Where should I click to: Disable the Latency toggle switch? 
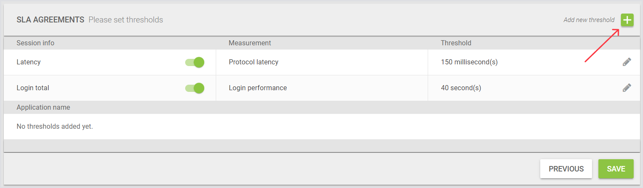(x=195, y=62)
